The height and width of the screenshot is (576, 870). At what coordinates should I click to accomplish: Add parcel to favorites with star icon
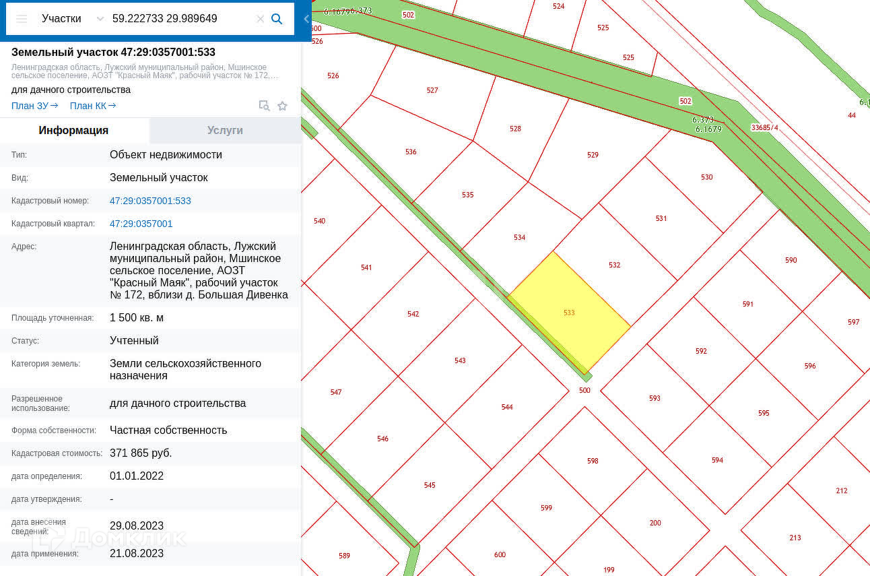(x=282, y=106)
